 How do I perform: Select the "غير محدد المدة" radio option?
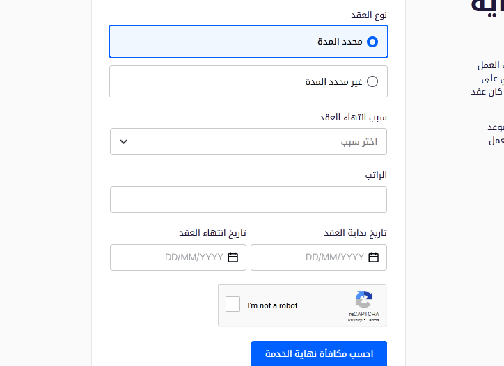[372, 82]
